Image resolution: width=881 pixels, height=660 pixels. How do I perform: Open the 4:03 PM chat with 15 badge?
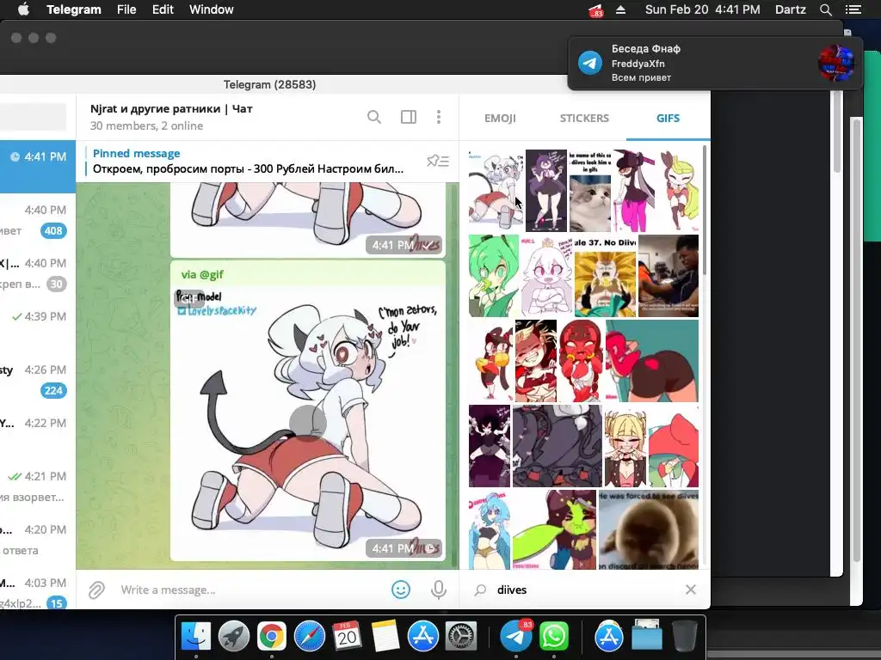[38, 590]
